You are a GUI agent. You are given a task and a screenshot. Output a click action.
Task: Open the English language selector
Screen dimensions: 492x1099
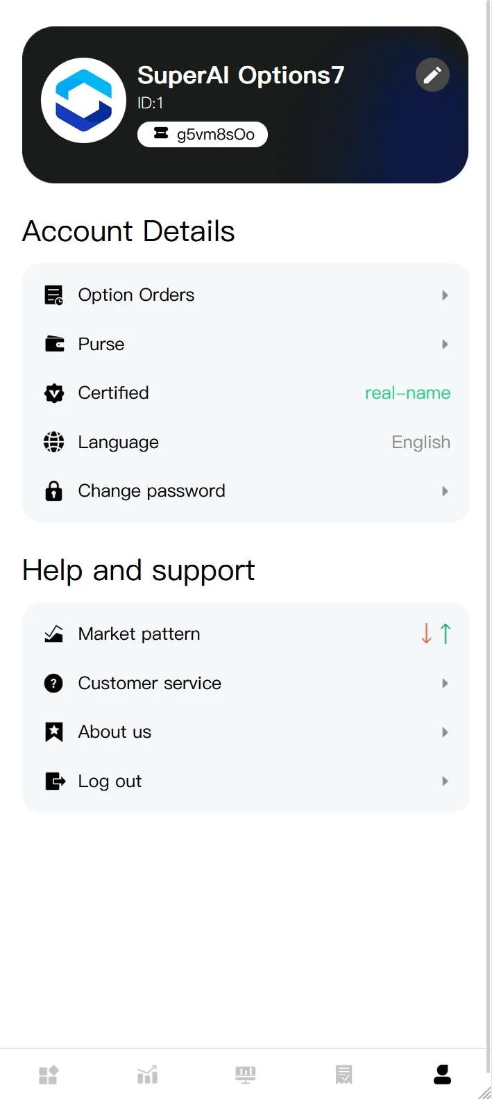click(421, 443)
